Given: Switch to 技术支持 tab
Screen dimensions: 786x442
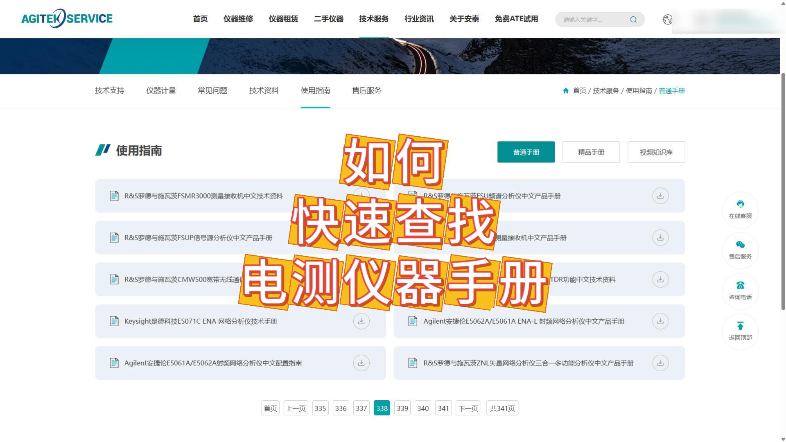Looking at the screenshot, I should [x=110, y=90].
